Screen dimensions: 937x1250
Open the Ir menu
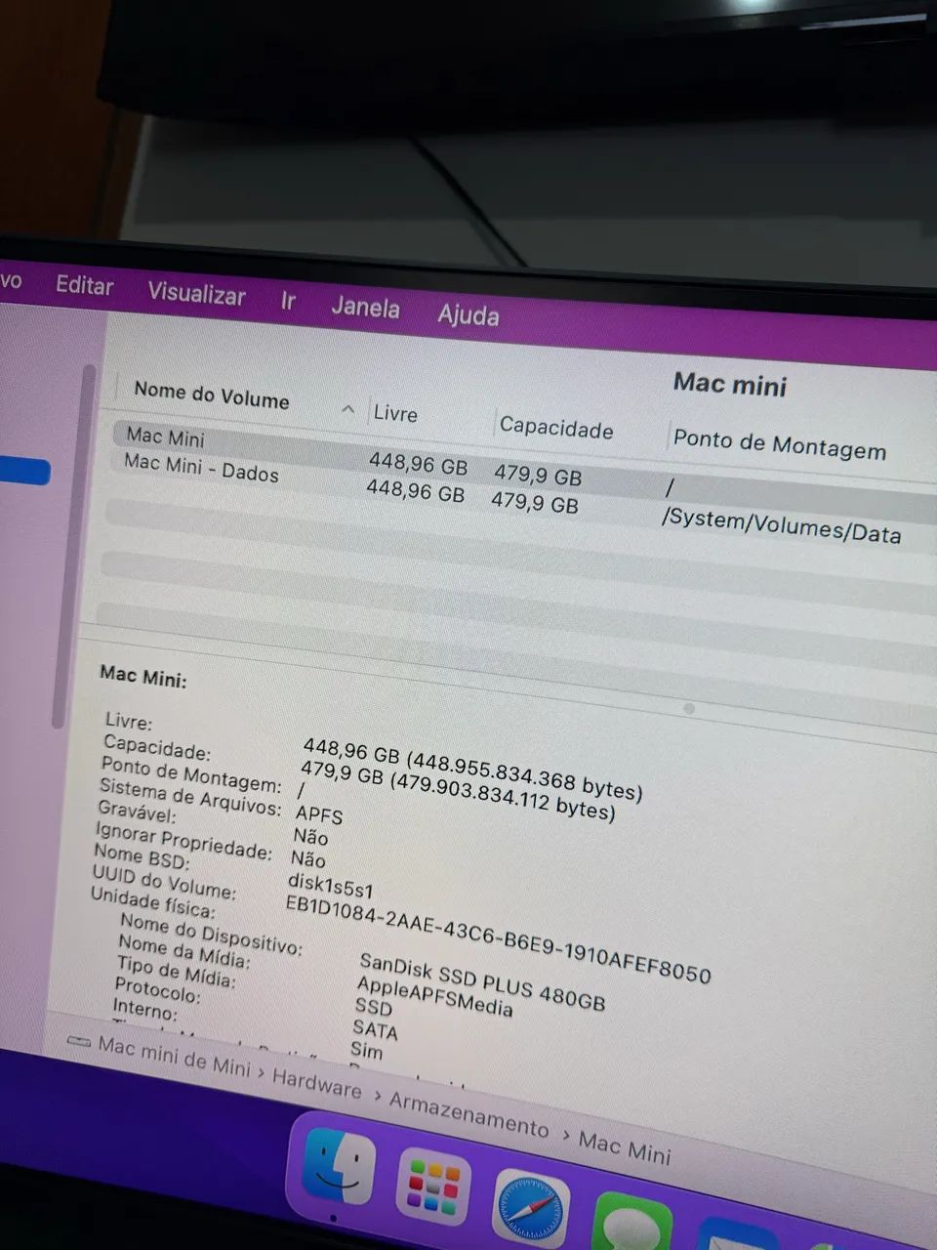[x=288, y=301]
